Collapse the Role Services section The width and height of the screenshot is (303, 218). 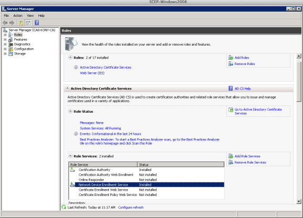point(70,156)
